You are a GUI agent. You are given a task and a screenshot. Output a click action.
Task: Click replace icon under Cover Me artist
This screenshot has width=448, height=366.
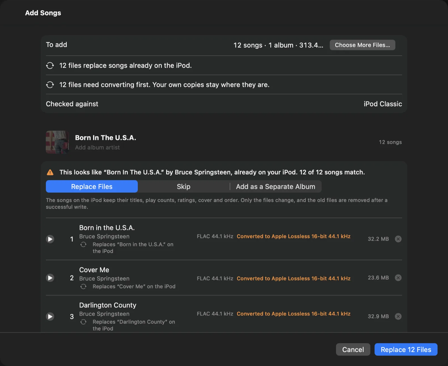click(x=83, y=287)
